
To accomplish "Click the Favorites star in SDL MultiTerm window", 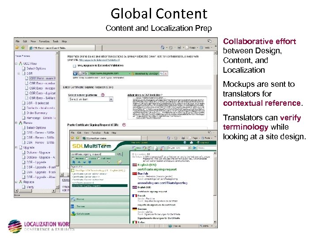I will pyautogui.click(x=72, y=138).
